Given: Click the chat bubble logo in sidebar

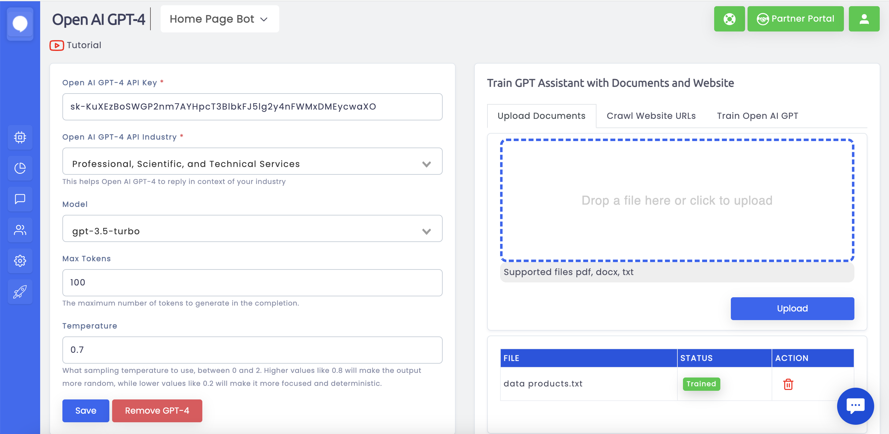Looking at the screenshot, I should pos(20,24).
